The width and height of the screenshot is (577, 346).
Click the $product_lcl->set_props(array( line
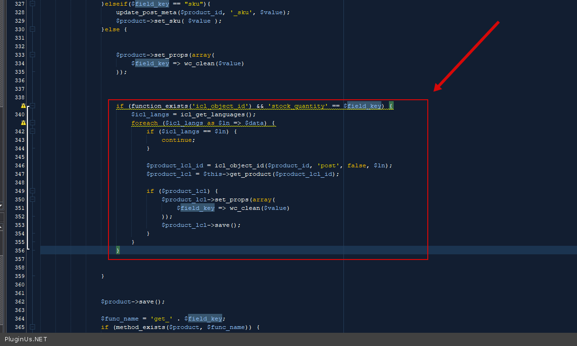[x=218, y=199]
